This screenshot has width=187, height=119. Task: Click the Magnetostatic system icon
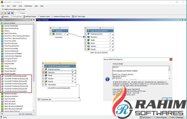(2, 64)
